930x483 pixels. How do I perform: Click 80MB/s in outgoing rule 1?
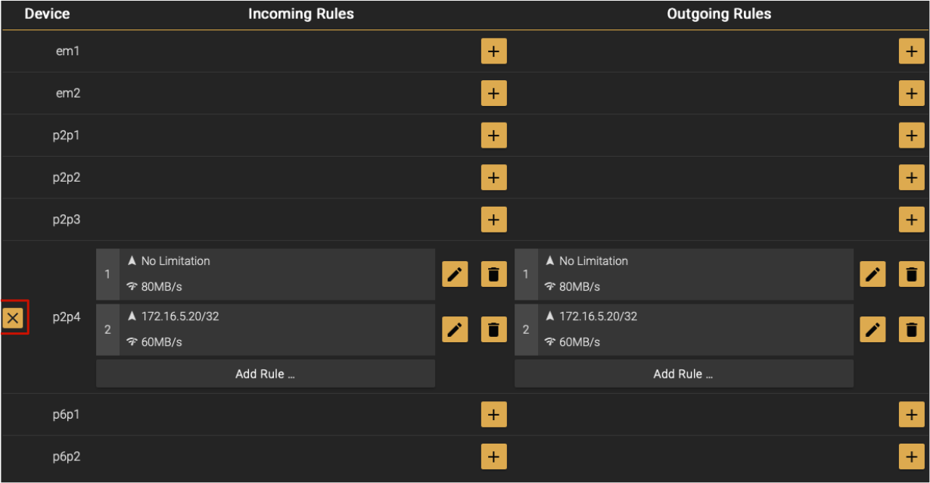[x=580, y=287]
